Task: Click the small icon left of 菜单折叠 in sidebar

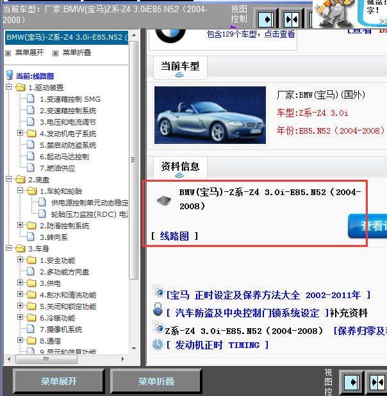Action: point(55,53)
